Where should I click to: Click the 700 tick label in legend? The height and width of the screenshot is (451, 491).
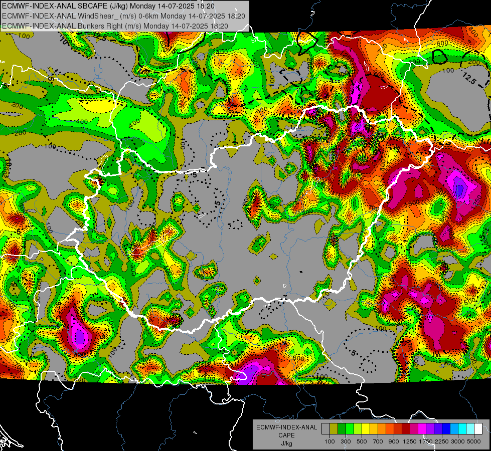point(378,441)
